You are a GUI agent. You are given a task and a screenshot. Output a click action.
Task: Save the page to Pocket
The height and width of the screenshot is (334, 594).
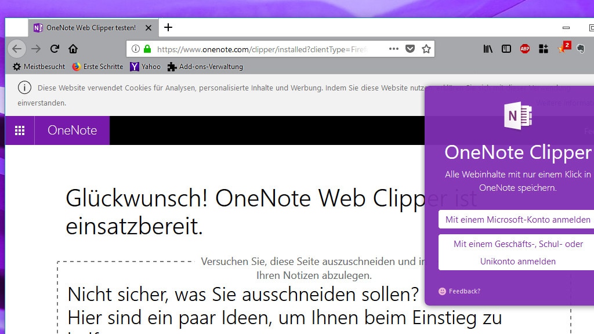(410, 49)
